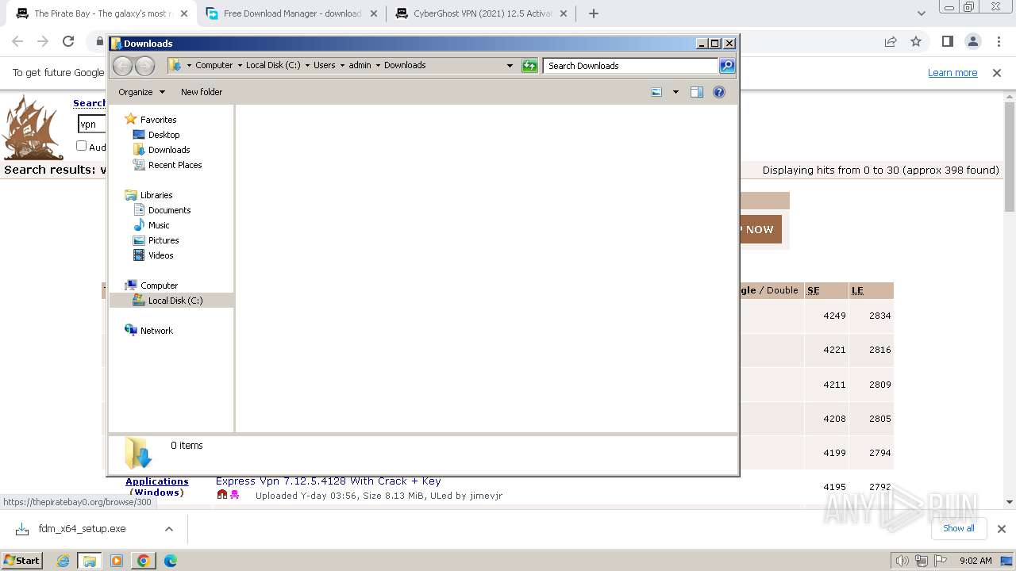Toggle Chrome side panel
This screenshot has height=571, width=1016.
tap(948, 41)
